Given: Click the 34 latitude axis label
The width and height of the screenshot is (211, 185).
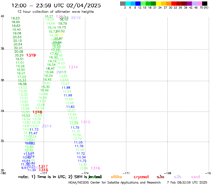Looking at the screenshot, I should (x=2, y=111).
